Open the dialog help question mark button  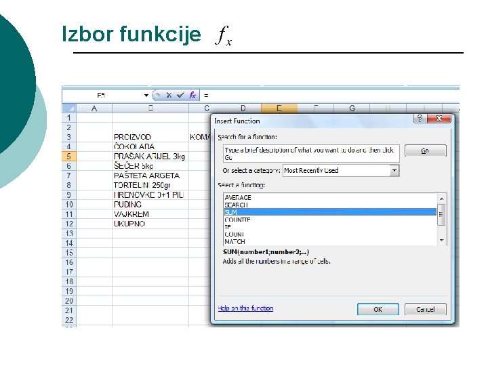(420, 118)
